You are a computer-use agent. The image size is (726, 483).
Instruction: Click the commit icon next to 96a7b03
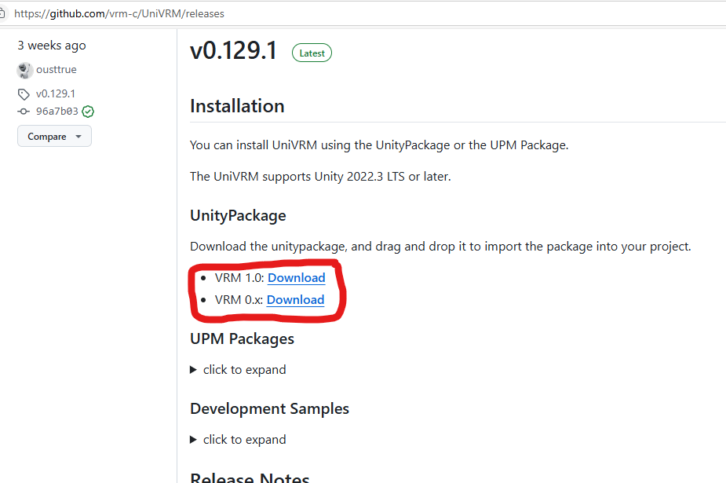click(x=24, y=112)
